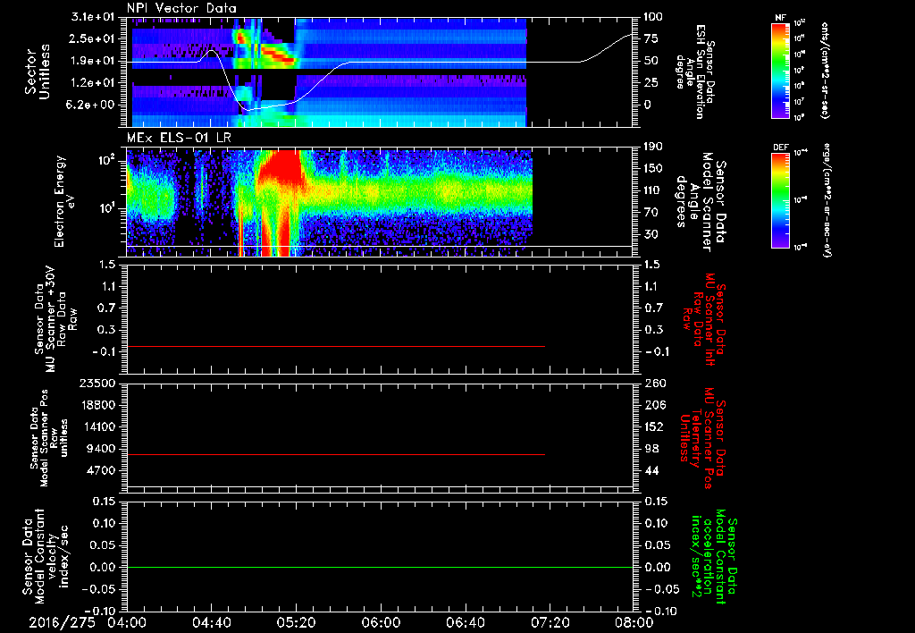Click the red scanner position line
This screenshot has width=915, height=633.
tap(336, 454)
